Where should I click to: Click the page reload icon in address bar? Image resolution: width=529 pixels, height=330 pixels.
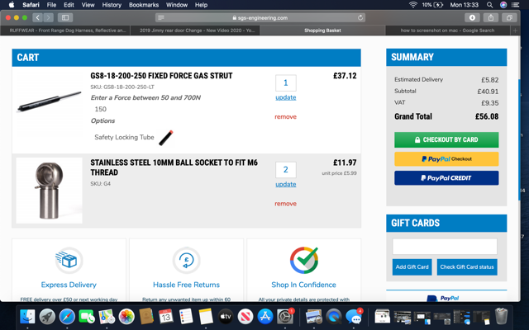tap(360, 17)
